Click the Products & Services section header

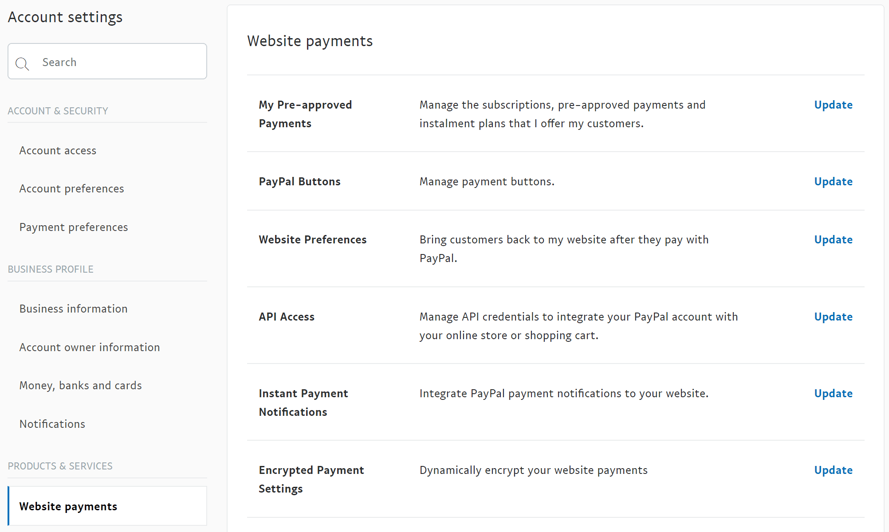point(60,466)
